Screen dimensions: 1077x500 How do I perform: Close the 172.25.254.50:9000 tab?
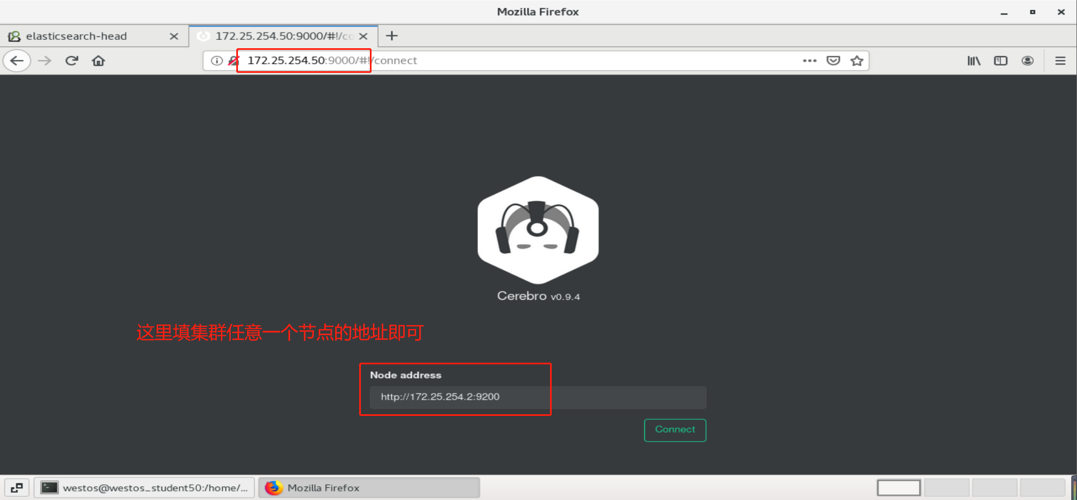[x=363, y=36]
